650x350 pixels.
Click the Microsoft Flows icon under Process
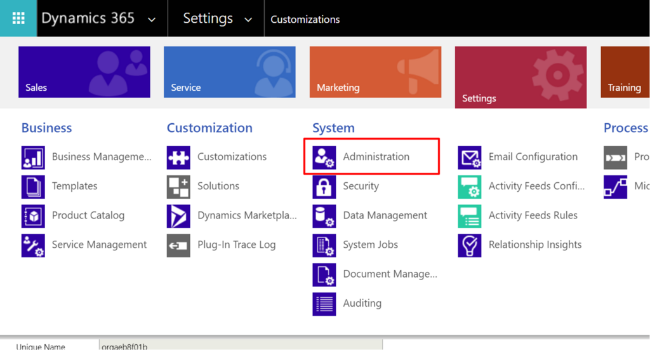(616, 187)
